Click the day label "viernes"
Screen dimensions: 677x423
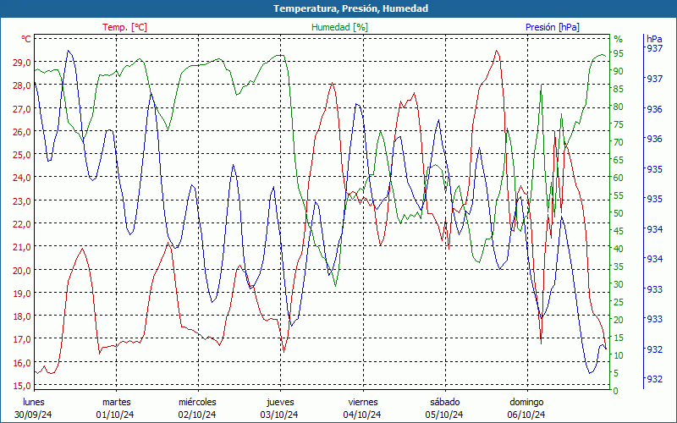(x=363, y=402)
